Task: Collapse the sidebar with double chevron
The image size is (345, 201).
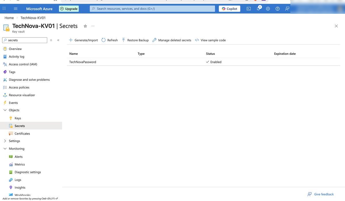Action: coord(58,40)
